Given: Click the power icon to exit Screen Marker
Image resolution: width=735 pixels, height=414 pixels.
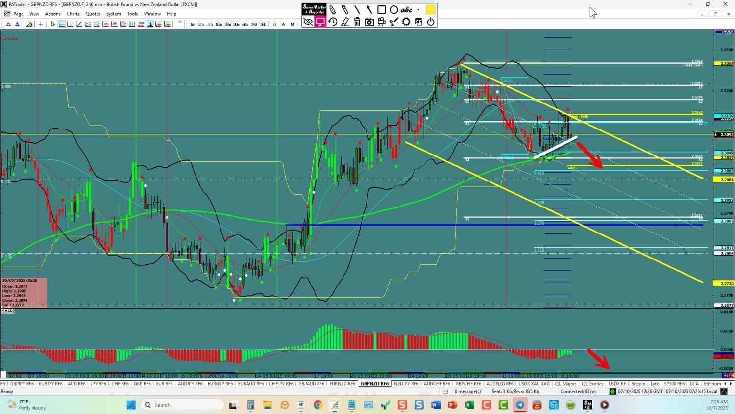Looking at the screenshot, I should (x=431, y=22).
